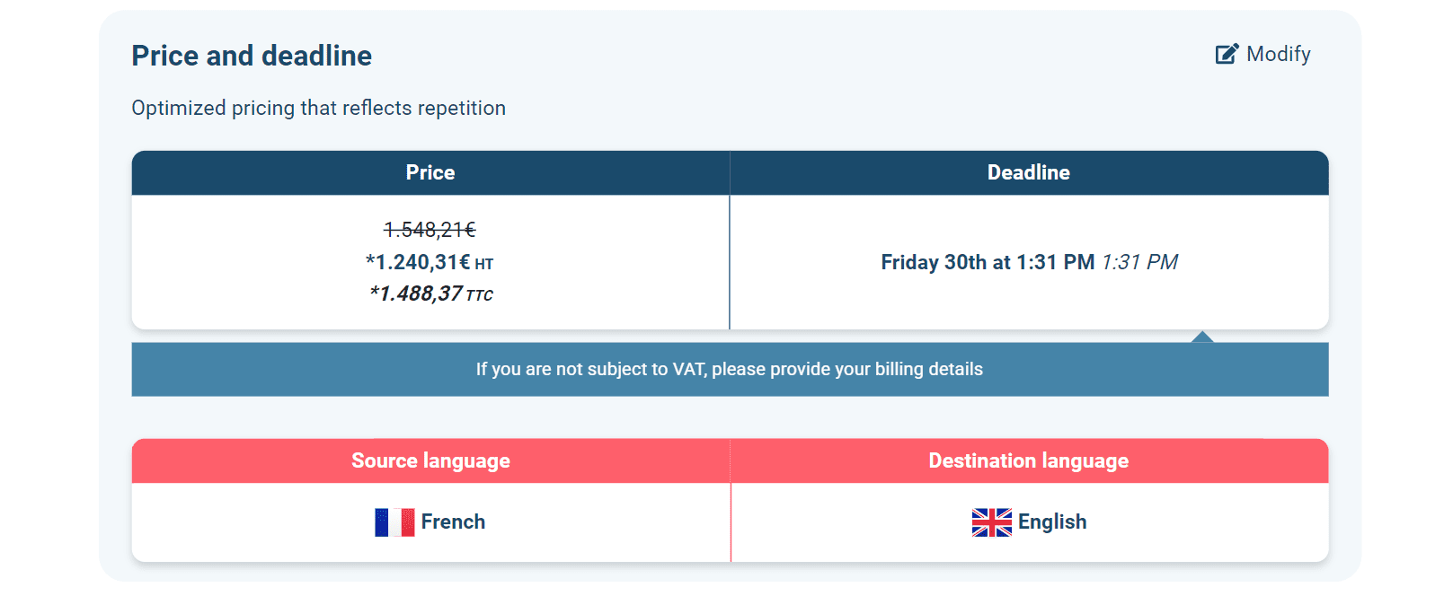Click the Price and deadline heading
The width and height of the screenshot is (1453, 596).
click(x=252, y=56)
